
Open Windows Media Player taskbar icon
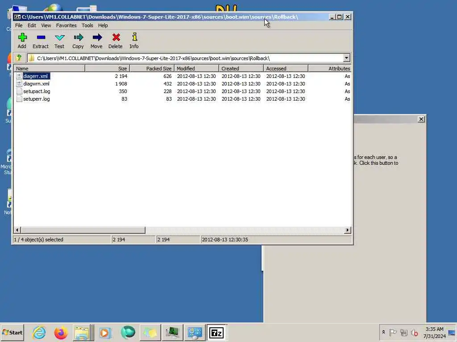105,332
